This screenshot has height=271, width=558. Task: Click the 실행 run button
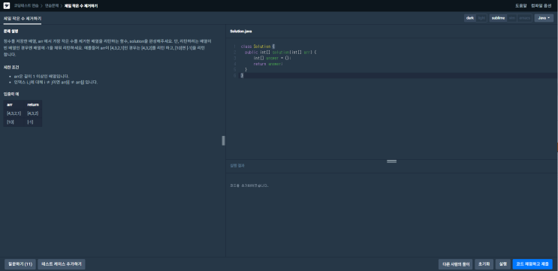tap(503, 264)
